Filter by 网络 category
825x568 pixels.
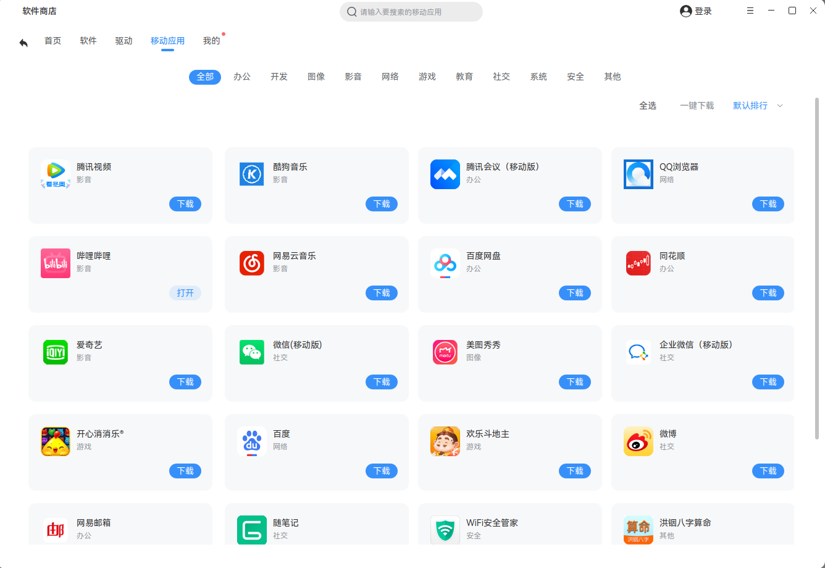coord(390,77)
